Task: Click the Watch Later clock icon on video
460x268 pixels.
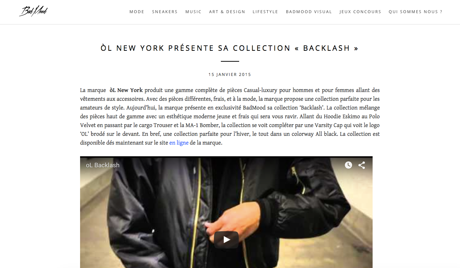Action: 348,165
